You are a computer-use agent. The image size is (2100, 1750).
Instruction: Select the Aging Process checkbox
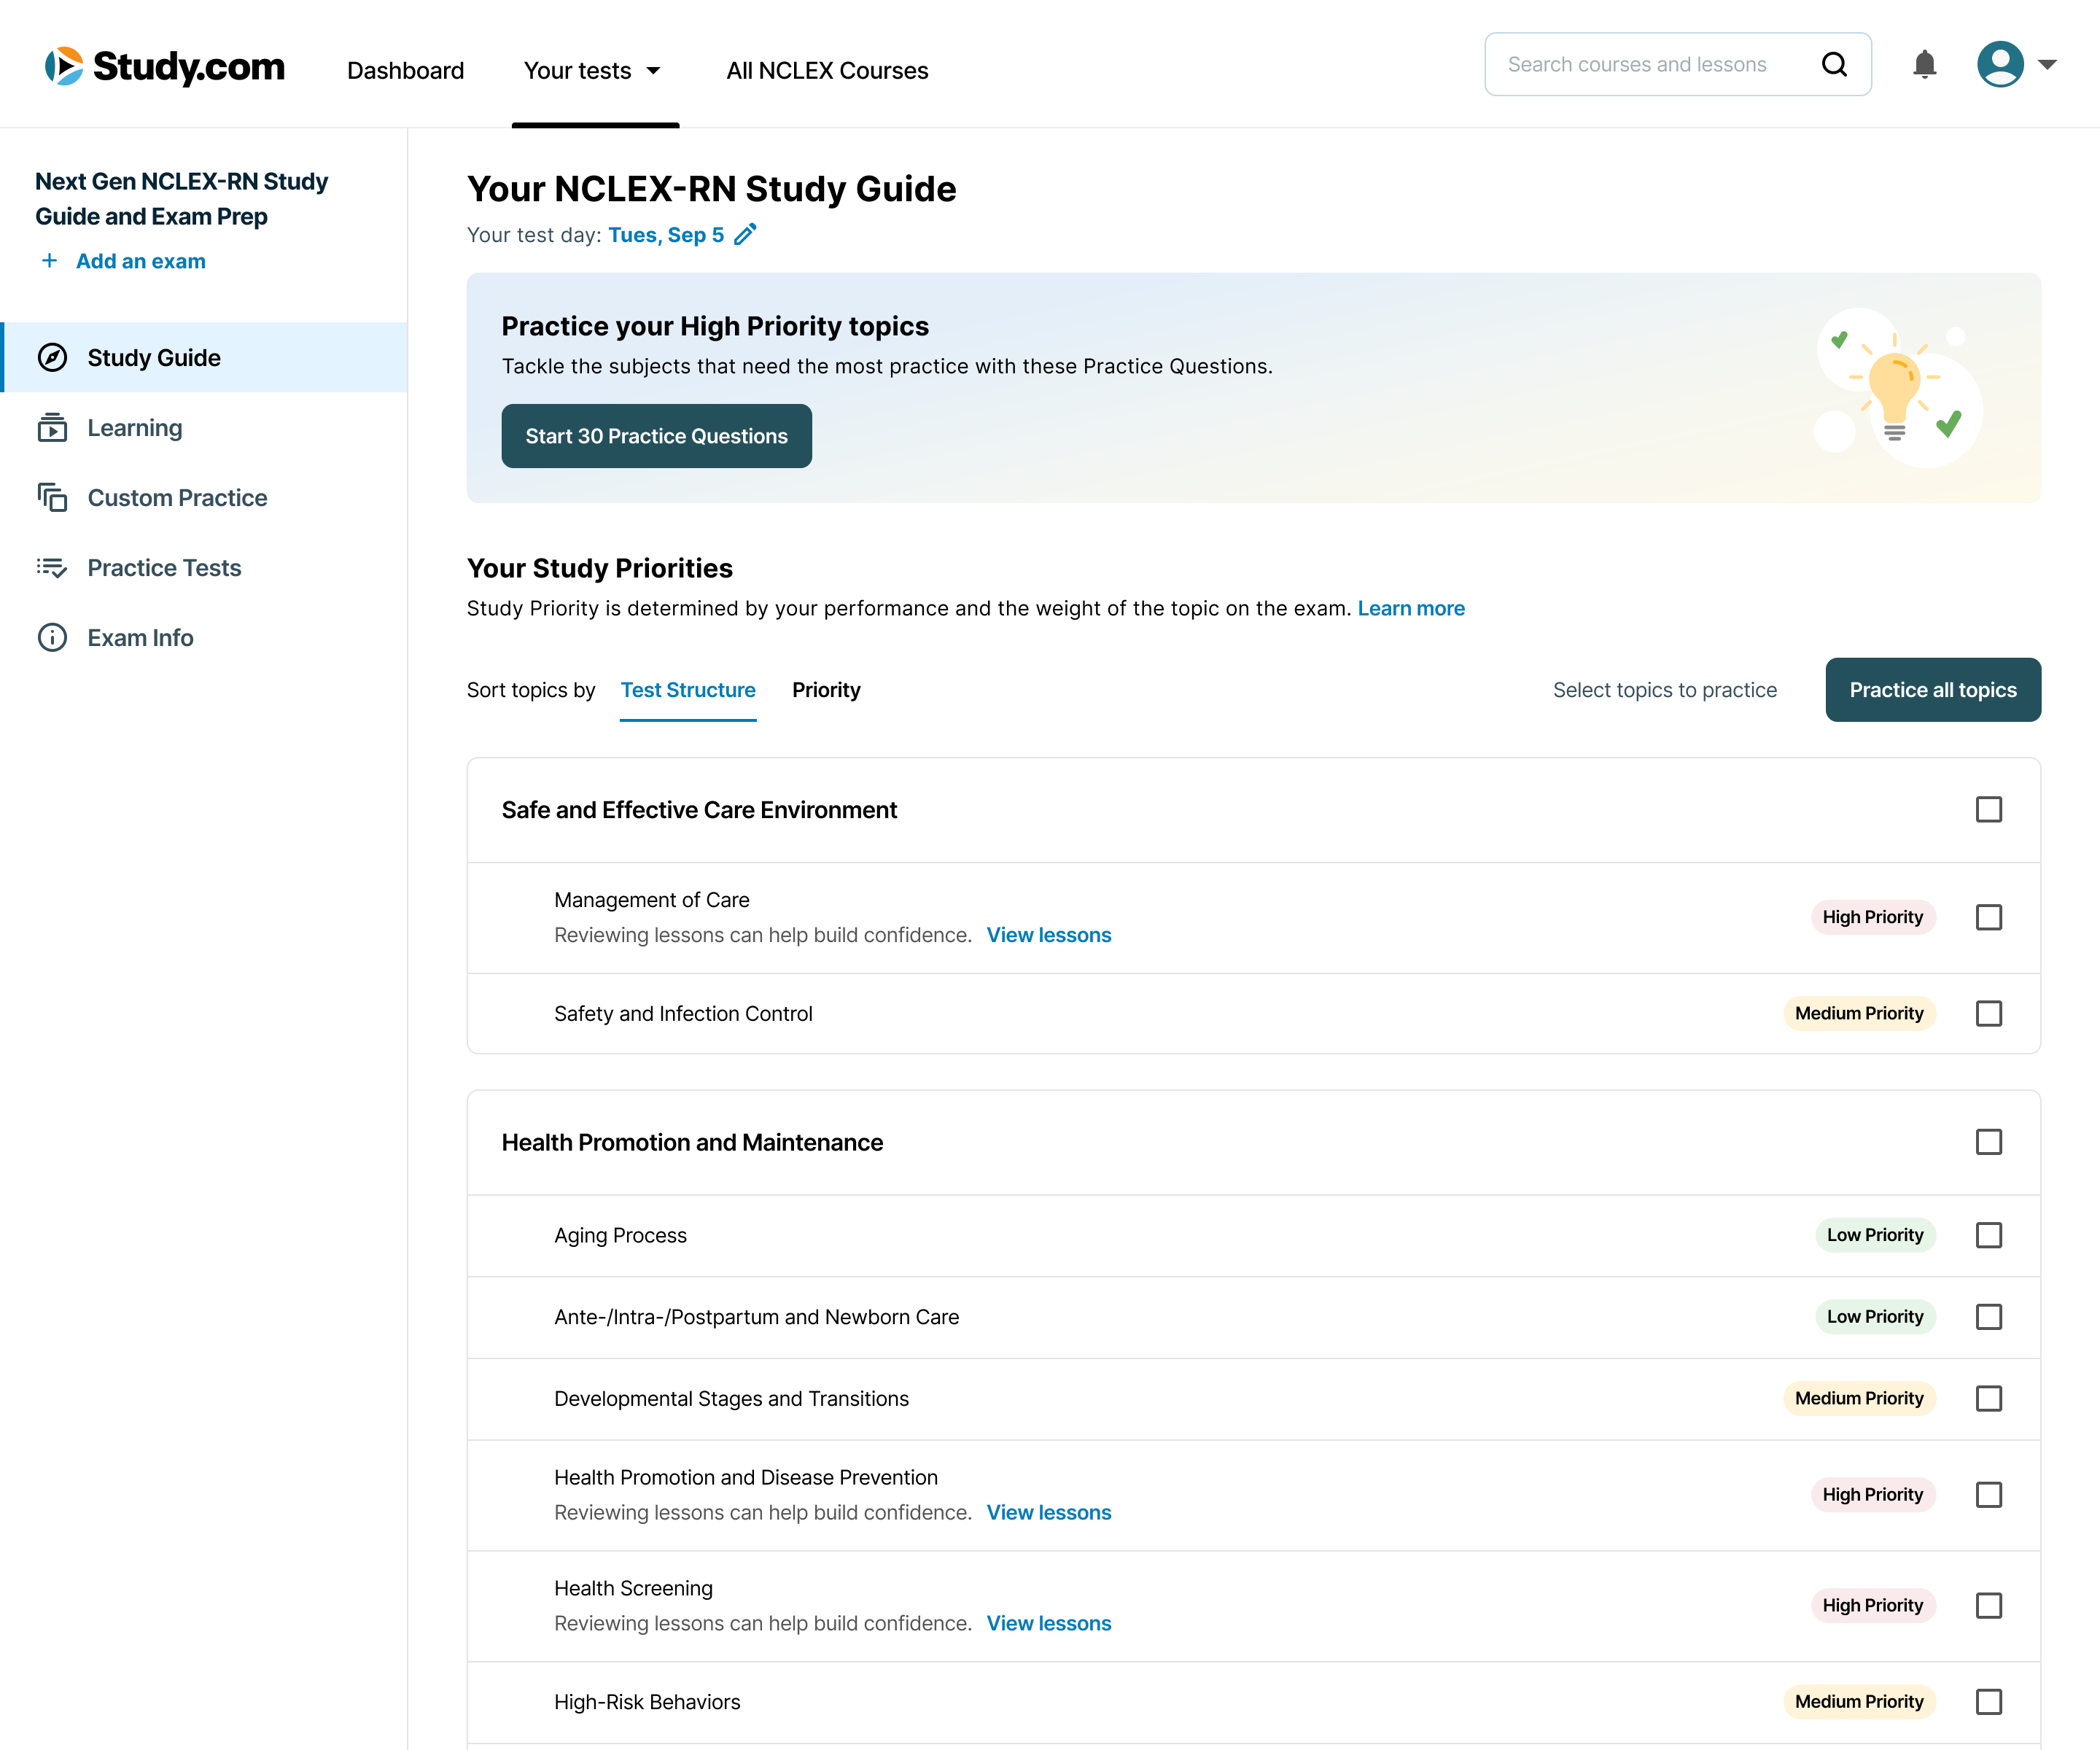point(1989,1235)
